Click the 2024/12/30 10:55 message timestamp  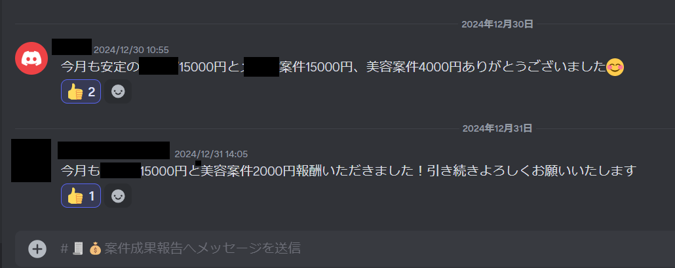[131, 50]
